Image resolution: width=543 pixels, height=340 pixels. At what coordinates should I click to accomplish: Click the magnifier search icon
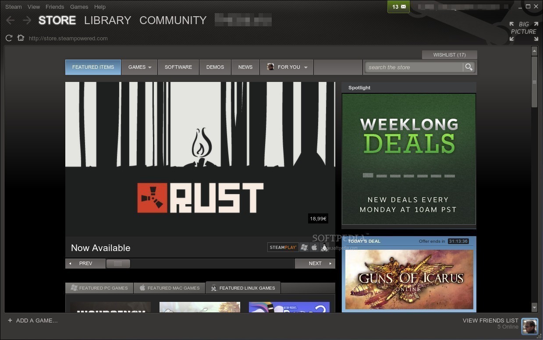pos(469,67)
